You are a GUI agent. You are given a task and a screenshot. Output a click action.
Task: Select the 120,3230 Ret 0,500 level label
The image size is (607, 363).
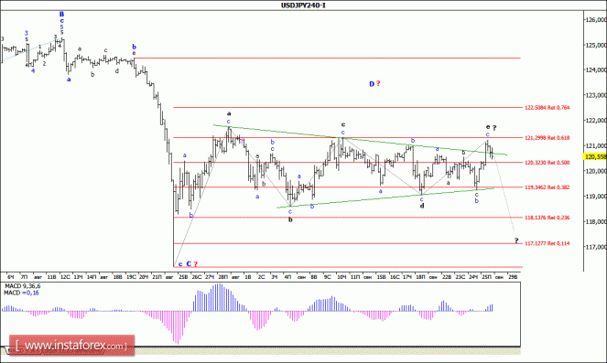[x=547, y=163]
